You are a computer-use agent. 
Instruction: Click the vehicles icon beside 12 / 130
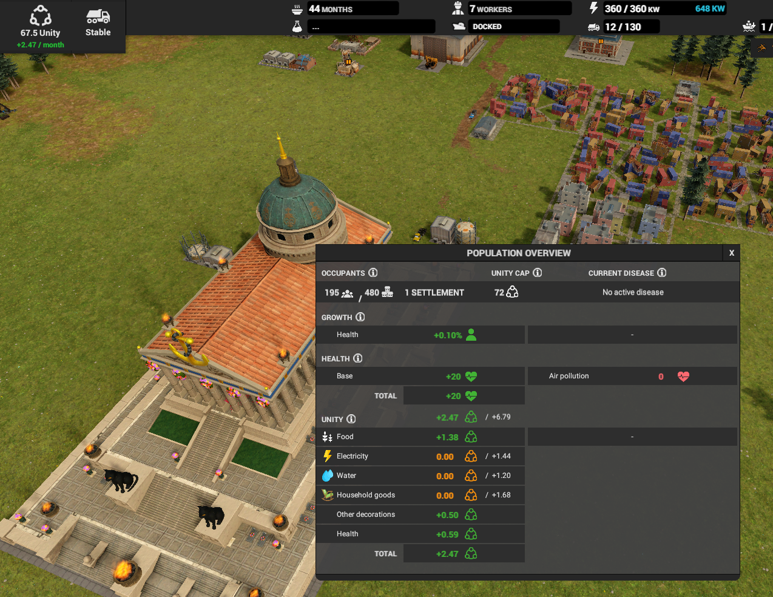click(x=593, y=27)
